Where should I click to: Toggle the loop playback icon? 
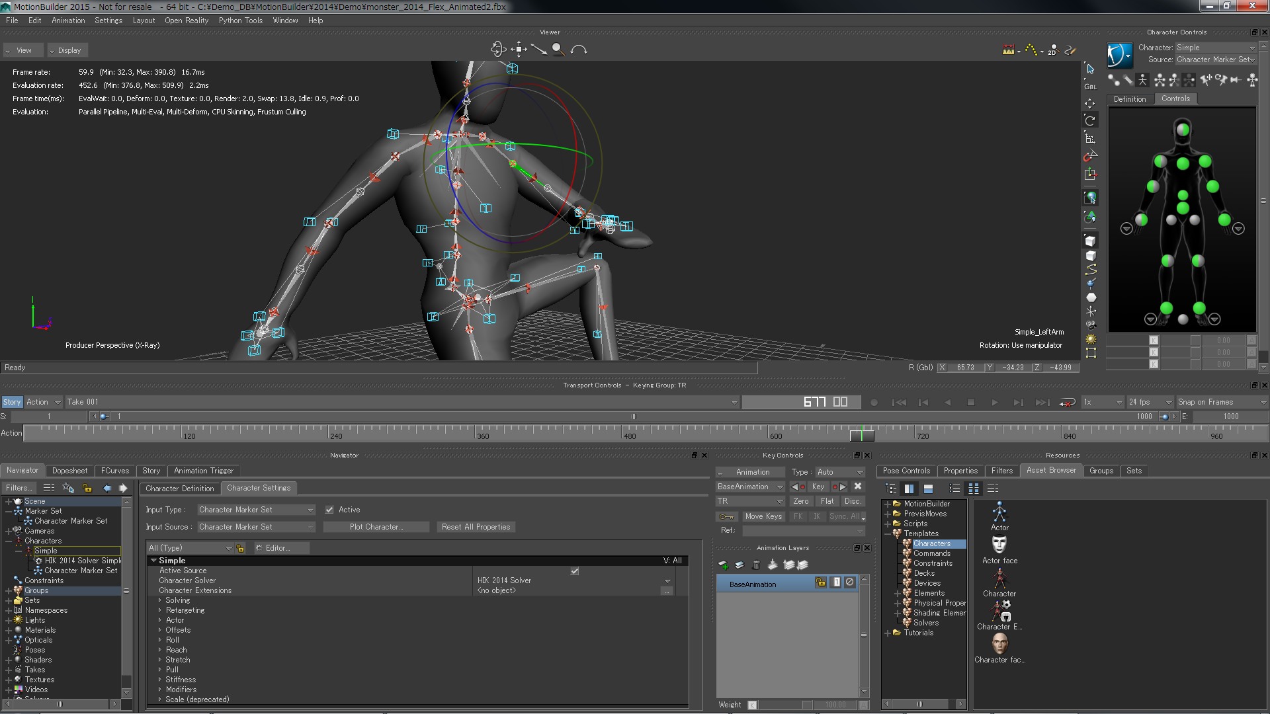[1067, 402]
